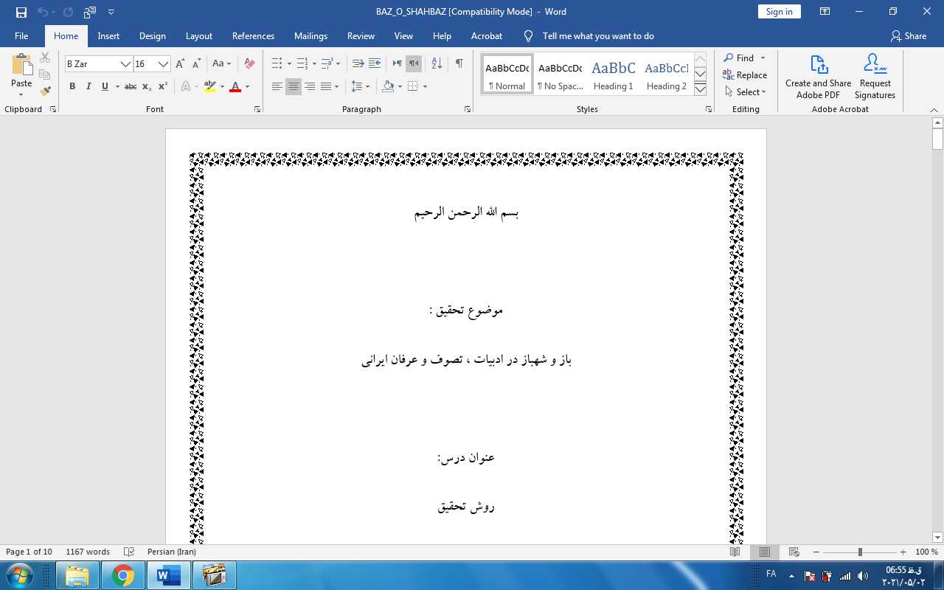The width and height of the screenshot is (944, 590).
Task: Click the zoom slider handle
Action: tap(860, 552)
